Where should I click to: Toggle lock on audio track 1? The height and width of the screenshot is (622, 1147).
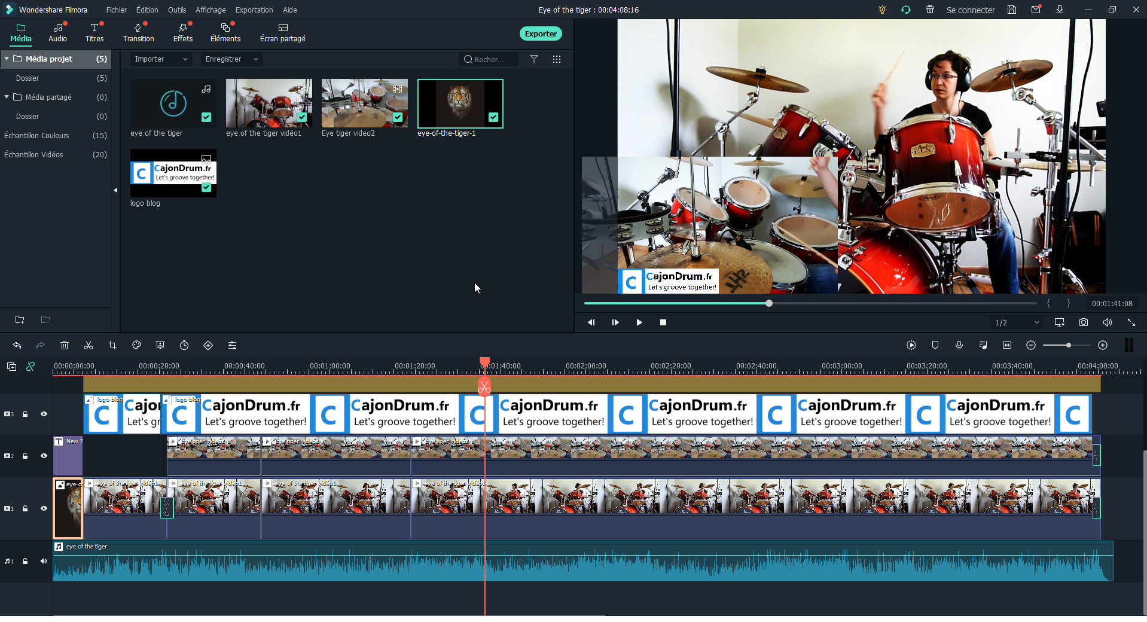pos(25,561)
